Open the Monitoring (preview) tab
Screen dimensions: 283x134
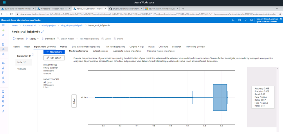click(x=195, y=47)
